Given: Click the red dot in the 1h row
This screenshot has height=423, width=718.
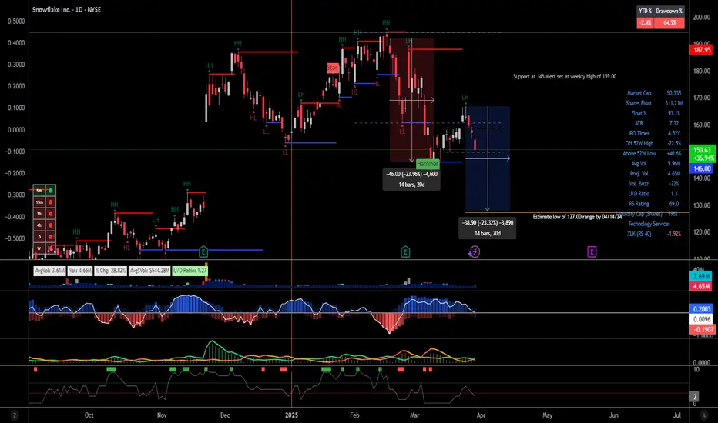Looking at the screenshot, I should [50, 214].
